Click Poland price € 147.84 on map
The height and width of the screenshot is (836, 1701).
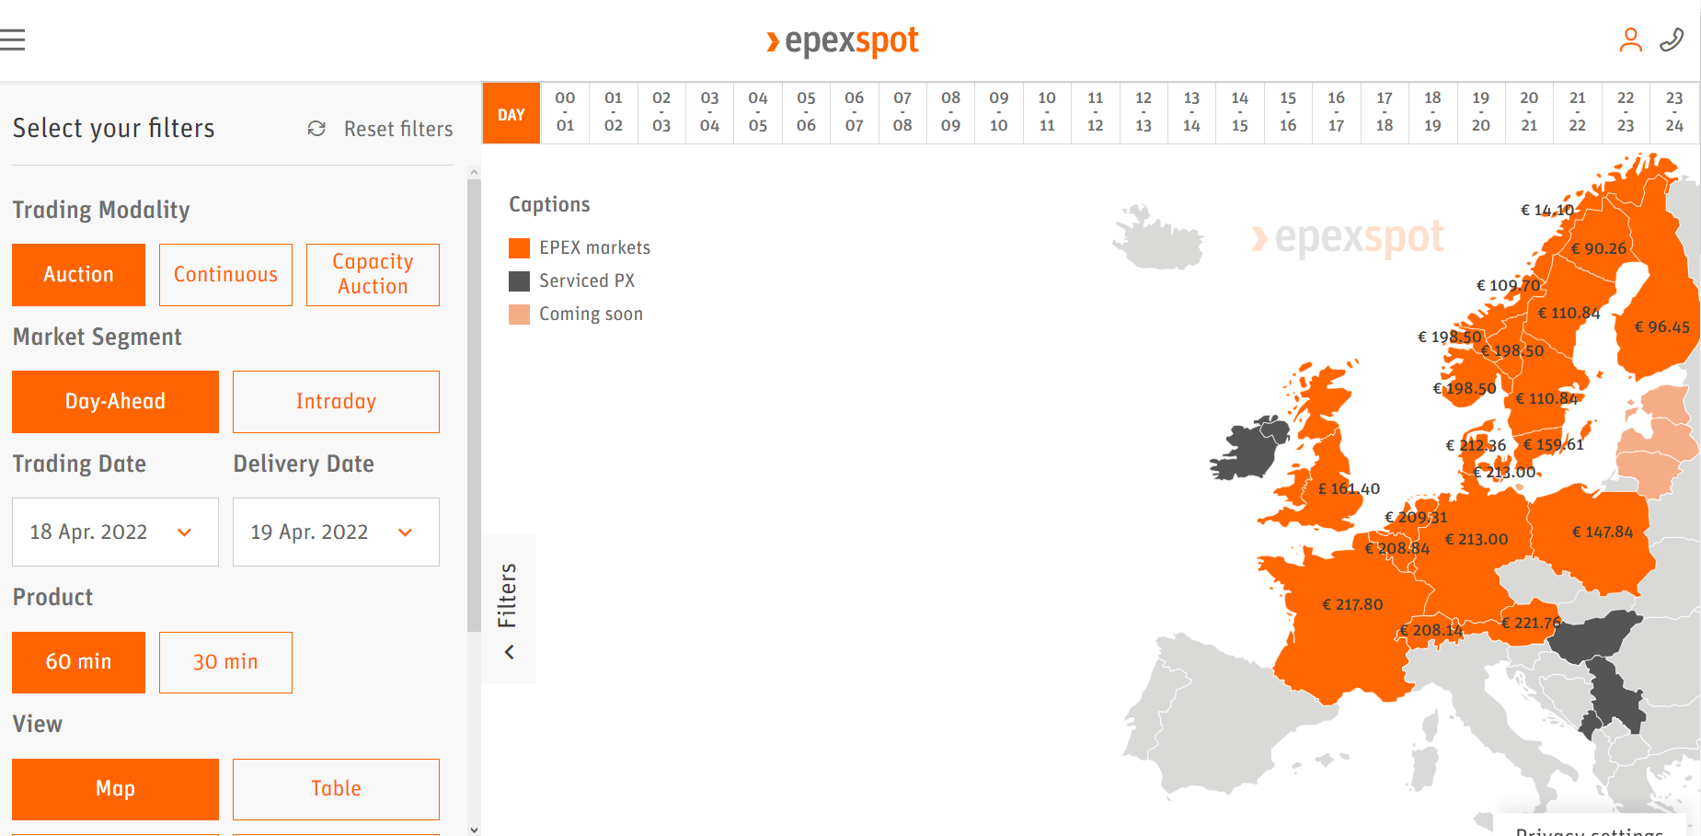click(x=1603, y=532)
